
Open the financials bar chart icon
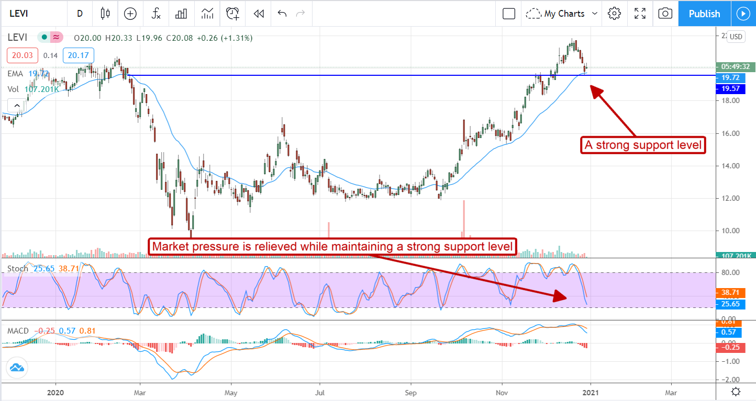click(x=181, y=14)
